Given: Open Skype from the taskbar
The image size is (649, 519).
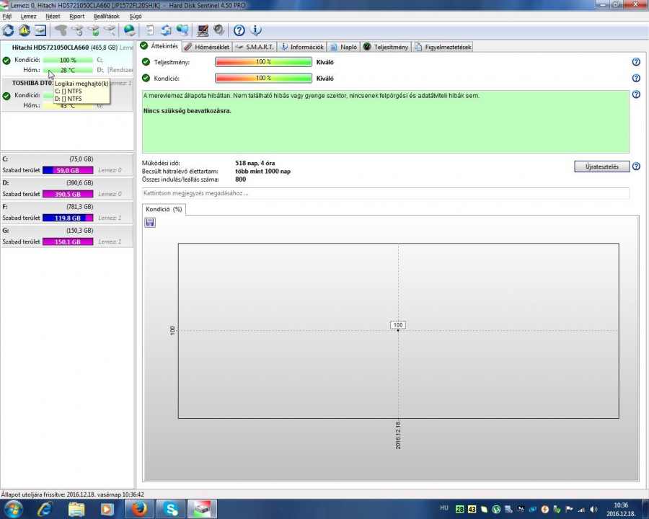Looking at the screenshot, I should (170, 509).
